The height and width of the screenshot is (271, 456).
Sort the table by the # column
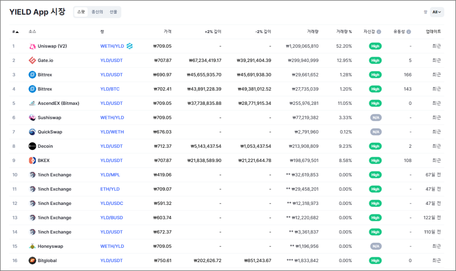(x=16, y=32)
